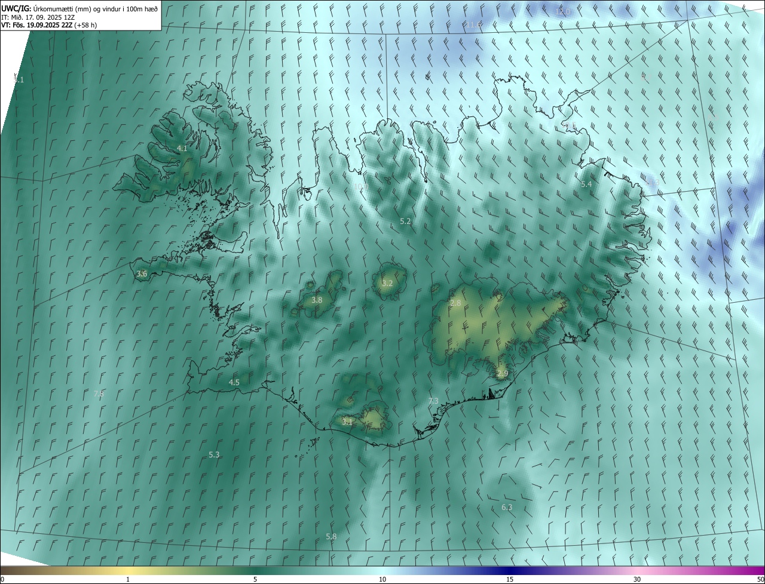Click the 2.8 value on Vatnajökull
The width and height of the screenshot is (765, 584).
point(455,303)
